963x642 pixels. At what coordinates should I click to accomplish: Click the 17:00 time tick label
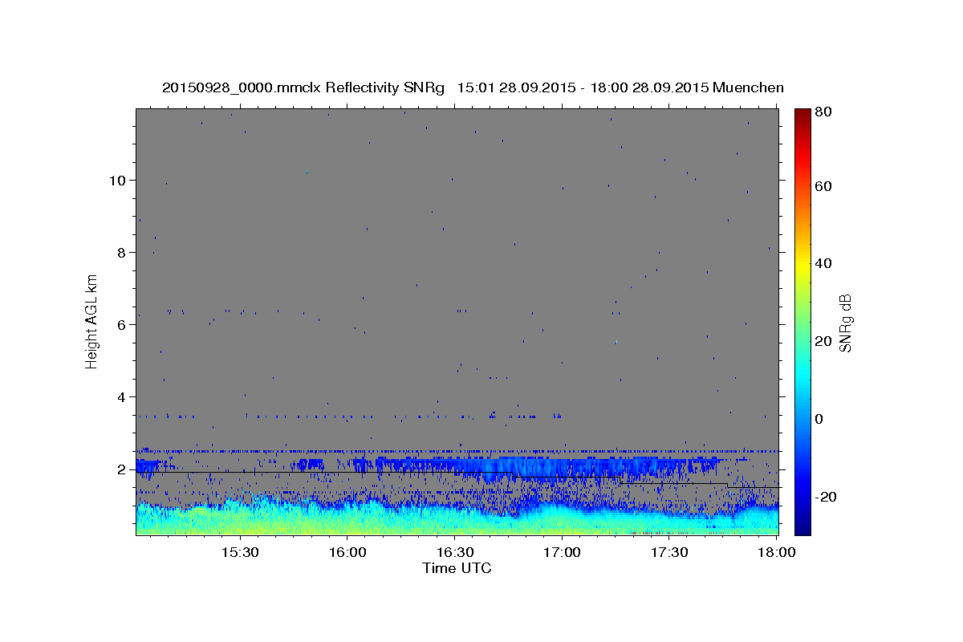[563, 553]
